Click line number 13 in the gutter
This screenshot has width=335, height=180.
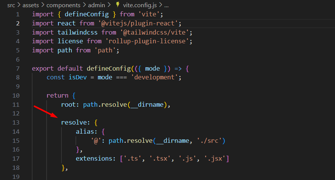coord(16,123)
